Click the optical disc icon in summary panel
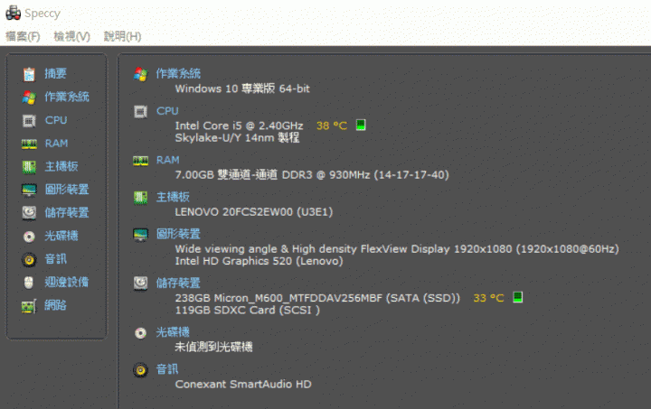This screenshot has width=651, height=409. 141,333
